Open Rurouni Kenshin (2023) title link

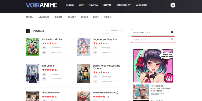tap(106, 93)
